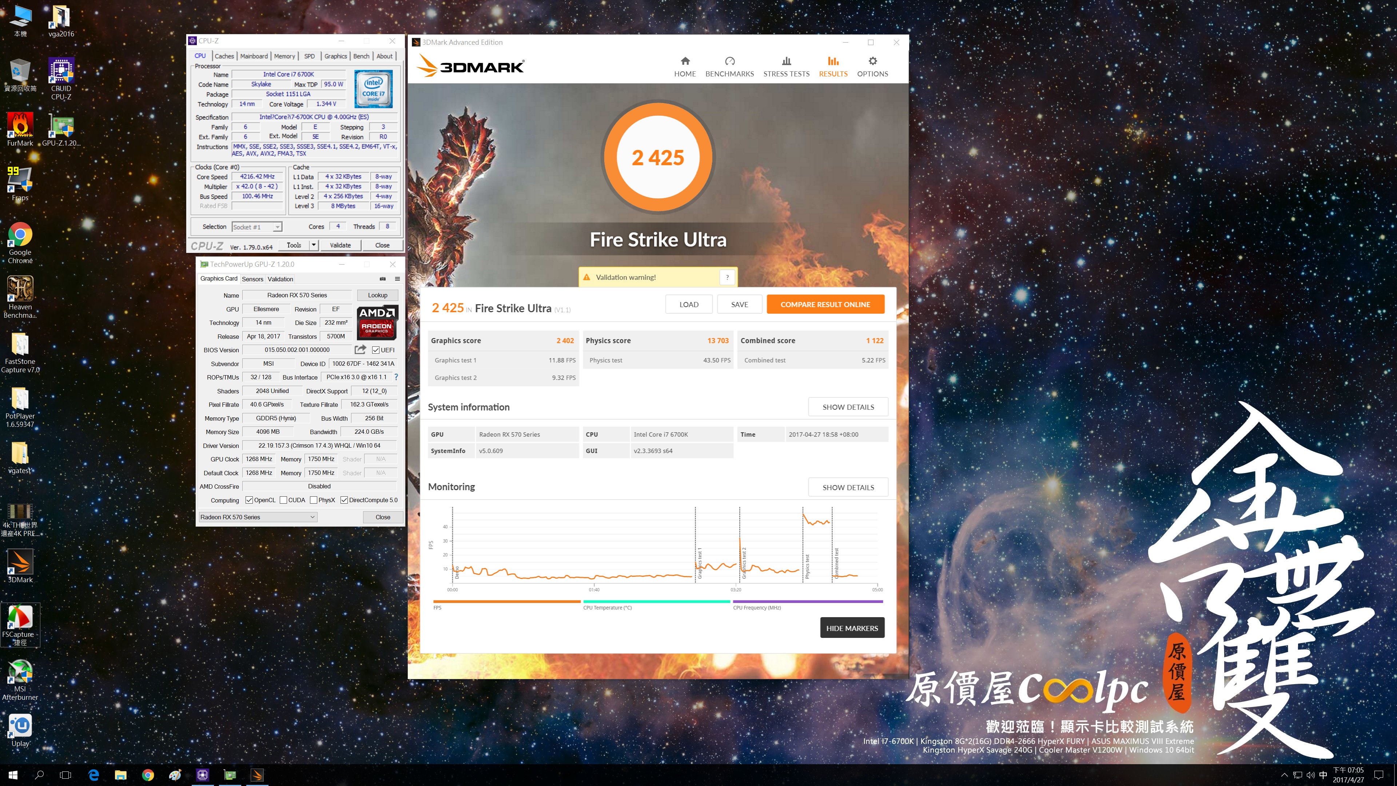Image resolution: width=1397 pixels, height=786 pixels.
Task: Switch to CPU-Z Mainboard tab
Action: pos(254,56)
